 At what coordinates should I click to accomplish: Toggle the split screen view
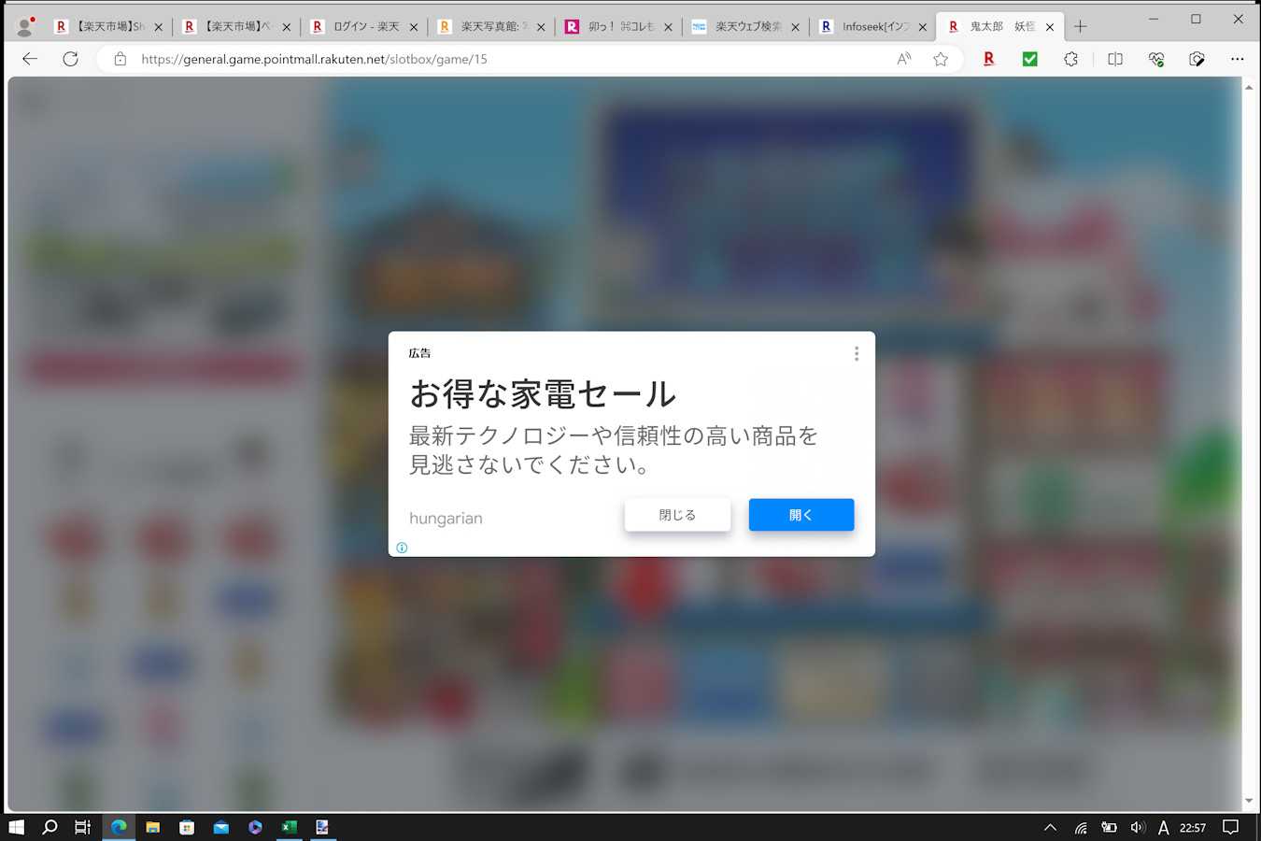tap(1115, 59)
